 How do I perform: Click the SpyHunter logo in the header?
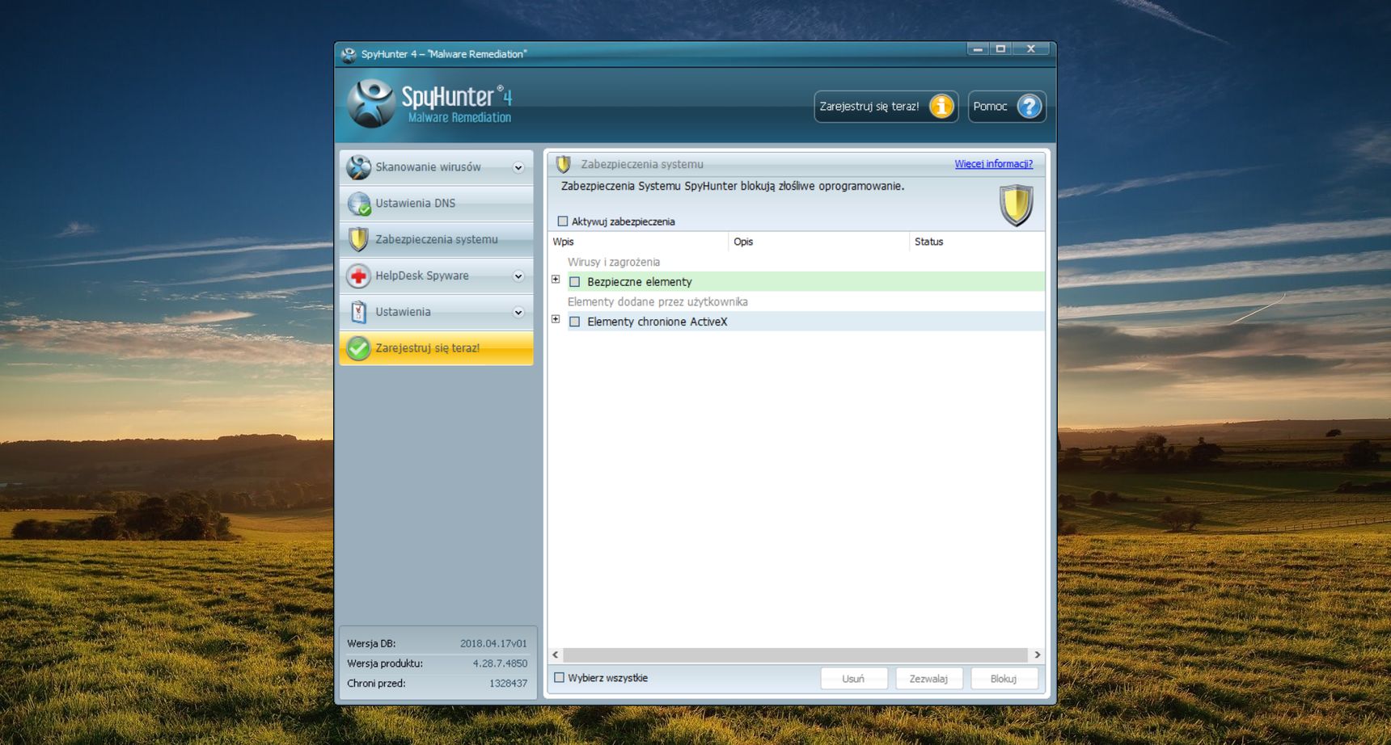[429, 103]
